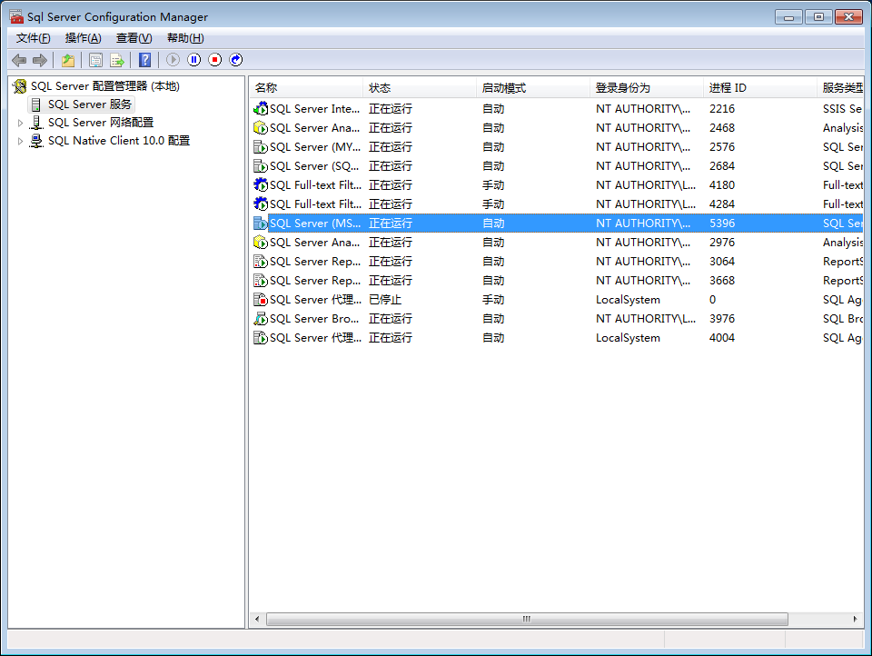Screen dimensions: 872x656
Task: Select the SQL Server (SQ... service name
Action: [x=314, y=165]
